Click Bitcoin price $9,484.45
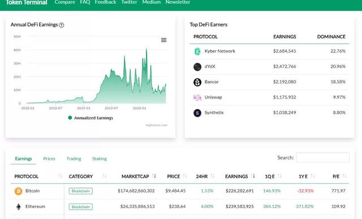 point(175,191)
